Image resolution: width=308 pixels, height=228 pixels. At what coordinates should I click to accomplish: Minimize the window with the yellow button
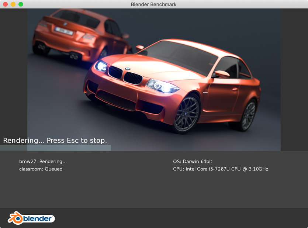[x=13, y=4]
